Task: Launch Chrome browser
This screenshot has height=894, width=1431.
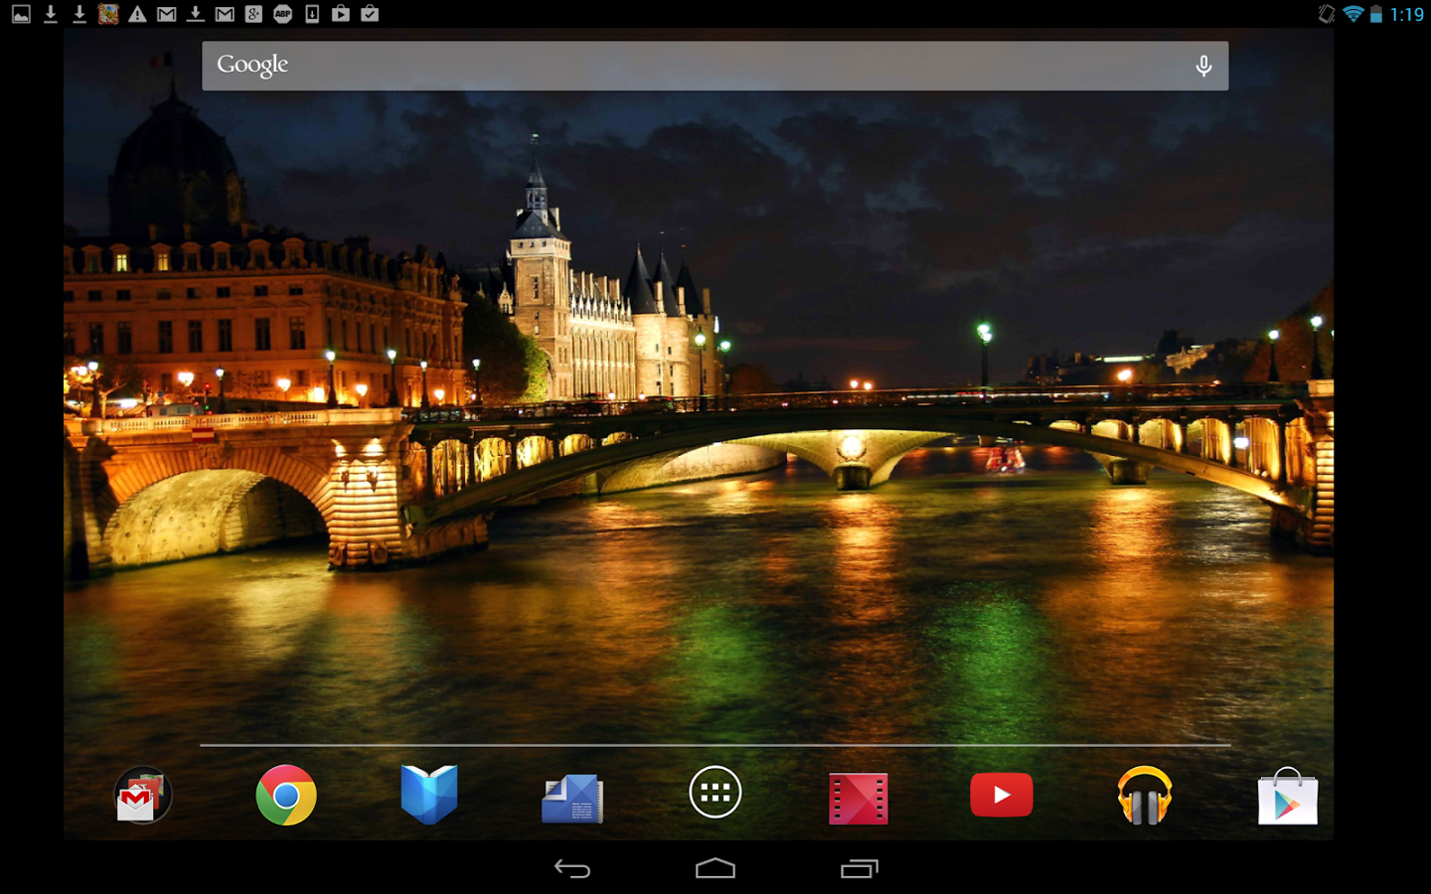Action: point(285,795)
